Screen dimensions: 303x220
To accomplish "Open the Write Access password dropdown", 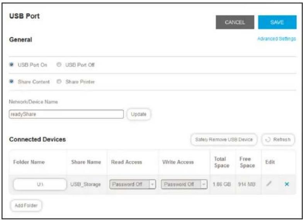I will (x=184, y=184).
